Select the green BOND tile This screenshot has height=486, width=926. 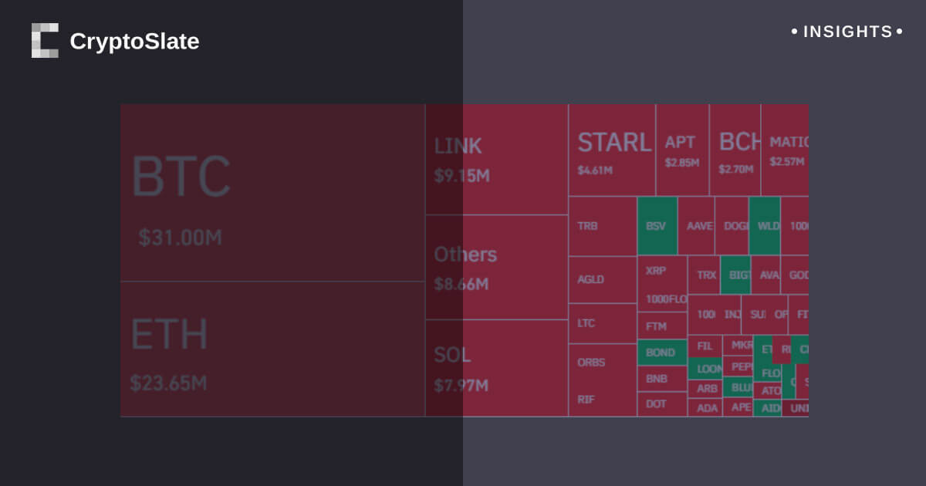(x=661, y=353)
